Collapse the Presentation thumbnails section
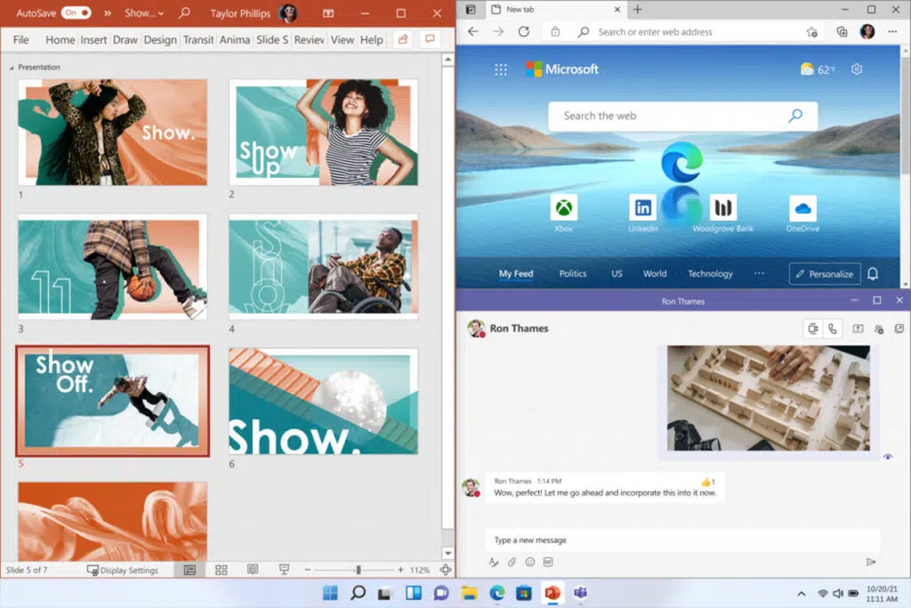 (10, 66)
